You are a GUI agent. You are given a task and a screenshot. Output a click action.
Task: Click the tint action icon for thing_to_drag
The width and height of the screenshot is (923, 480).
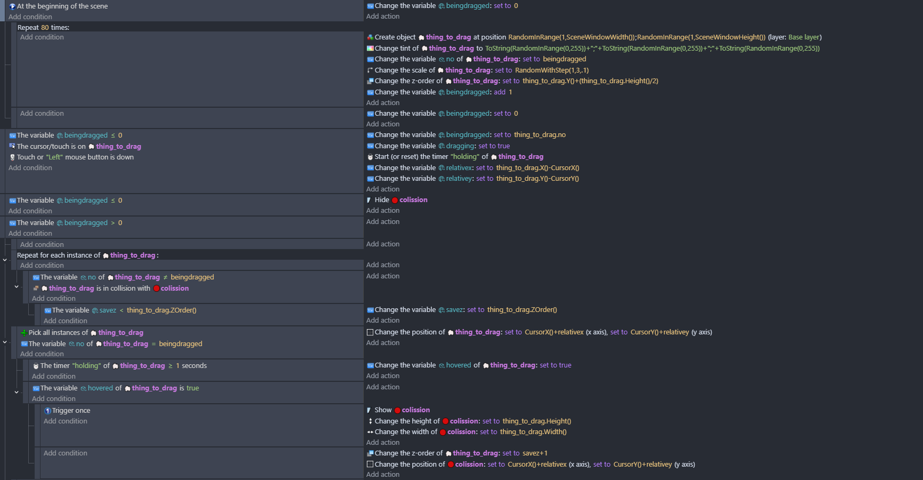[x=370, y=49]
